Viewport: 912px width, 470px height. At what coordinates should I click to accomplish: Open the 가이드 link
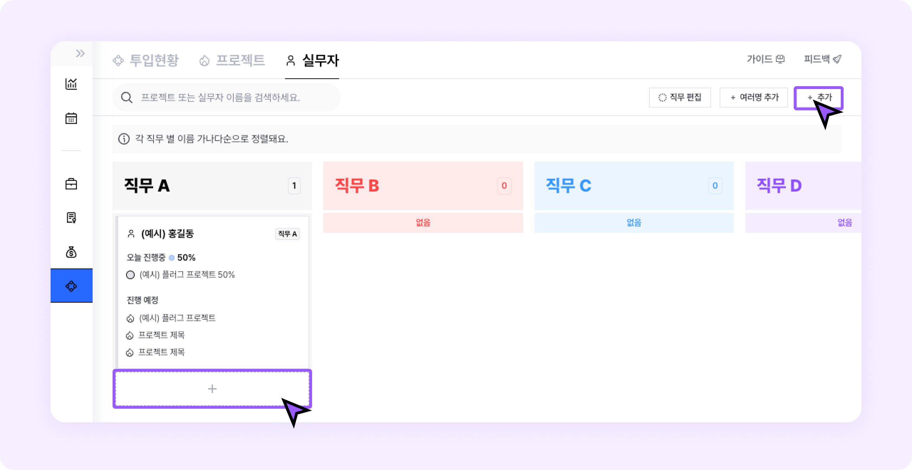click(766, 59)
